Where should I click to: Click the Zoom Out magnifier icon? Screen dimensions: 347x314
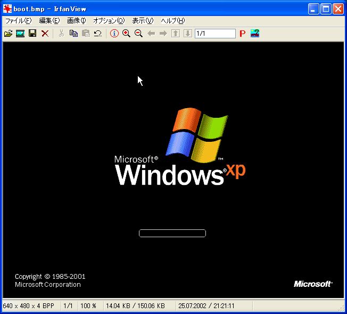pyautogui.click(x=138, y=34)
